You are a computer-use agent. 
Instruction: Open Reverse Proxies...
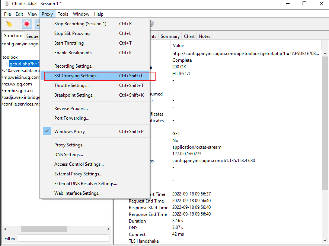pyautogui.click(x=94, y=109)
